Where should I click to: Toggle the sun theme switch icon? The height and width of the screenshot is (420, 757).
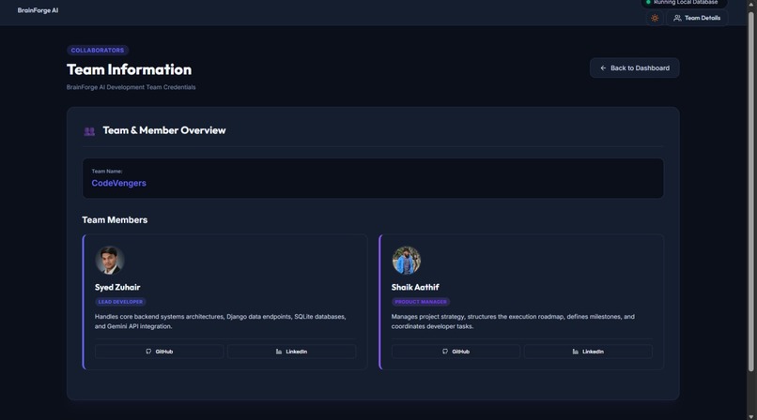click(655, 19)
